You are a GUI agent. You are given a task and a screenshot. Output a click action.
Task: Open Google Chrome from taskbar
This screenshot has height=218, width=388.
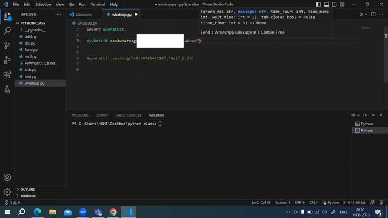pyautogui.click(x=113, y=212)
